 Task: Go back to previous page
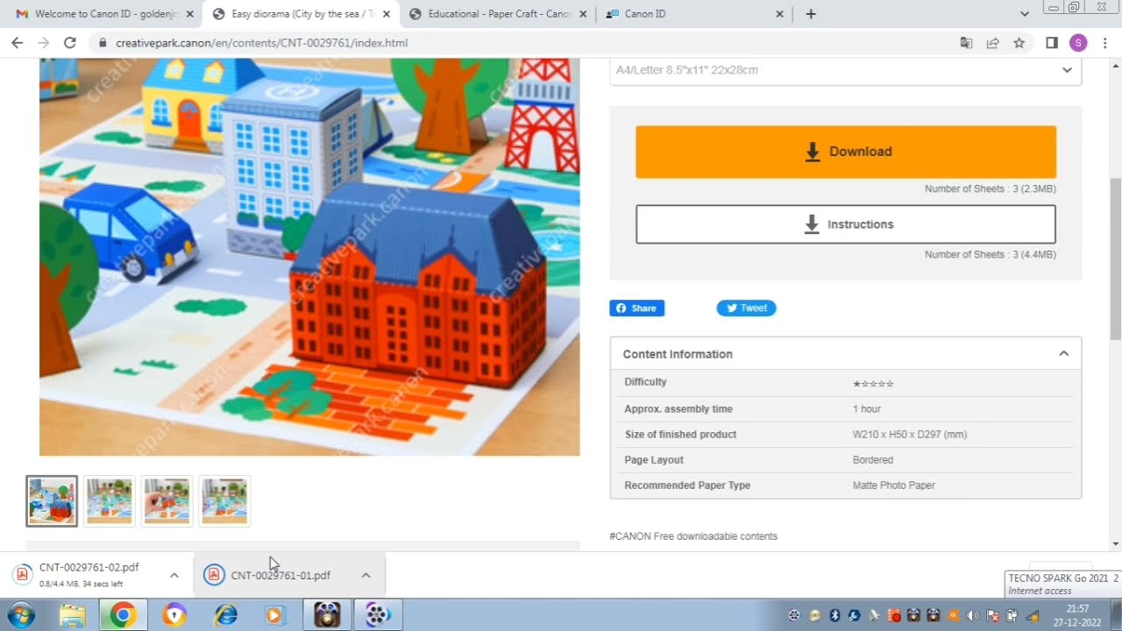[x=17, y=43]
